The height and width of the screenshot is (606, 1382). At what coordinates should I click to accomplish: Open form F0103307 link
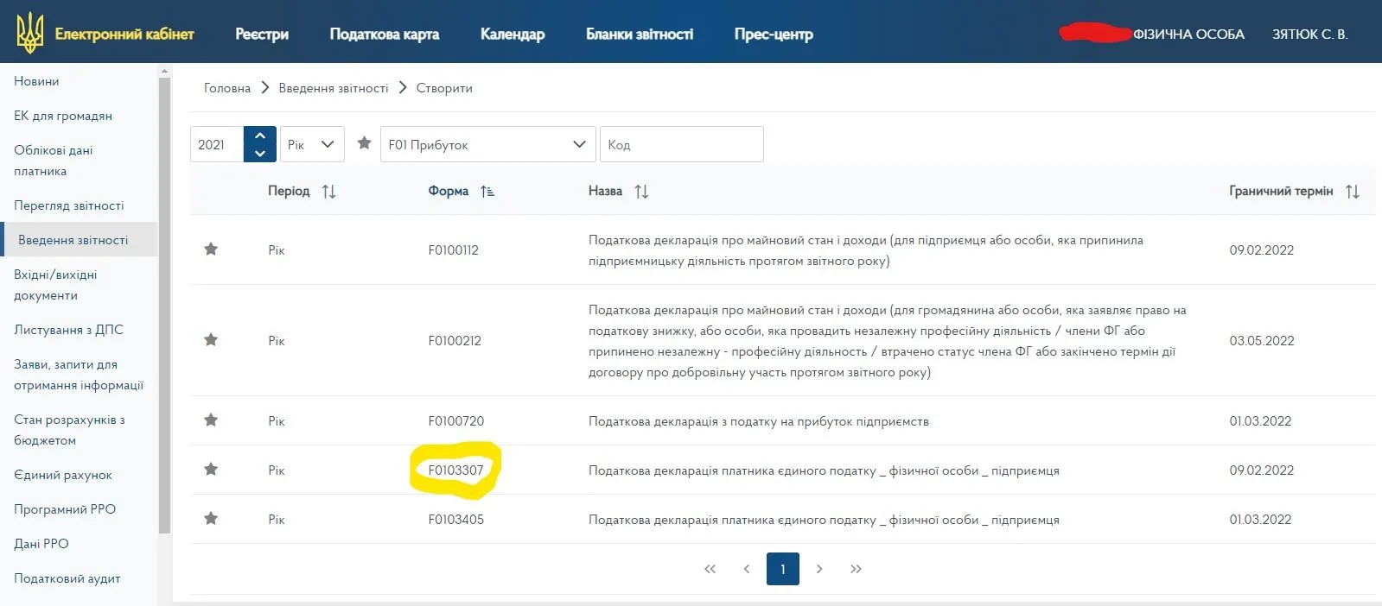coord(455,470)
